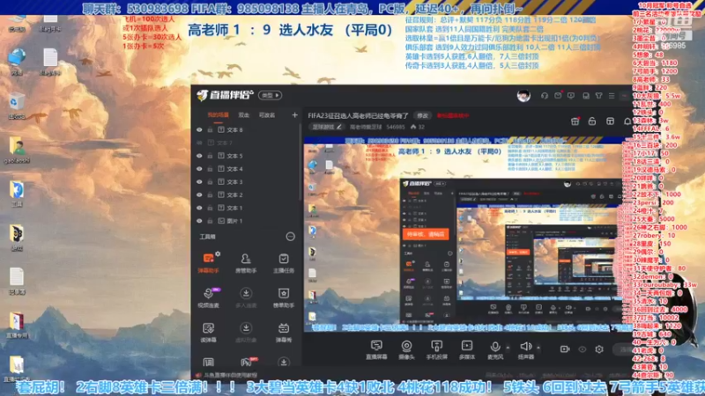This screenshot has width=705, height=396.
Task: Select the 图片 1 source row
Action: [x=245, y=221]
